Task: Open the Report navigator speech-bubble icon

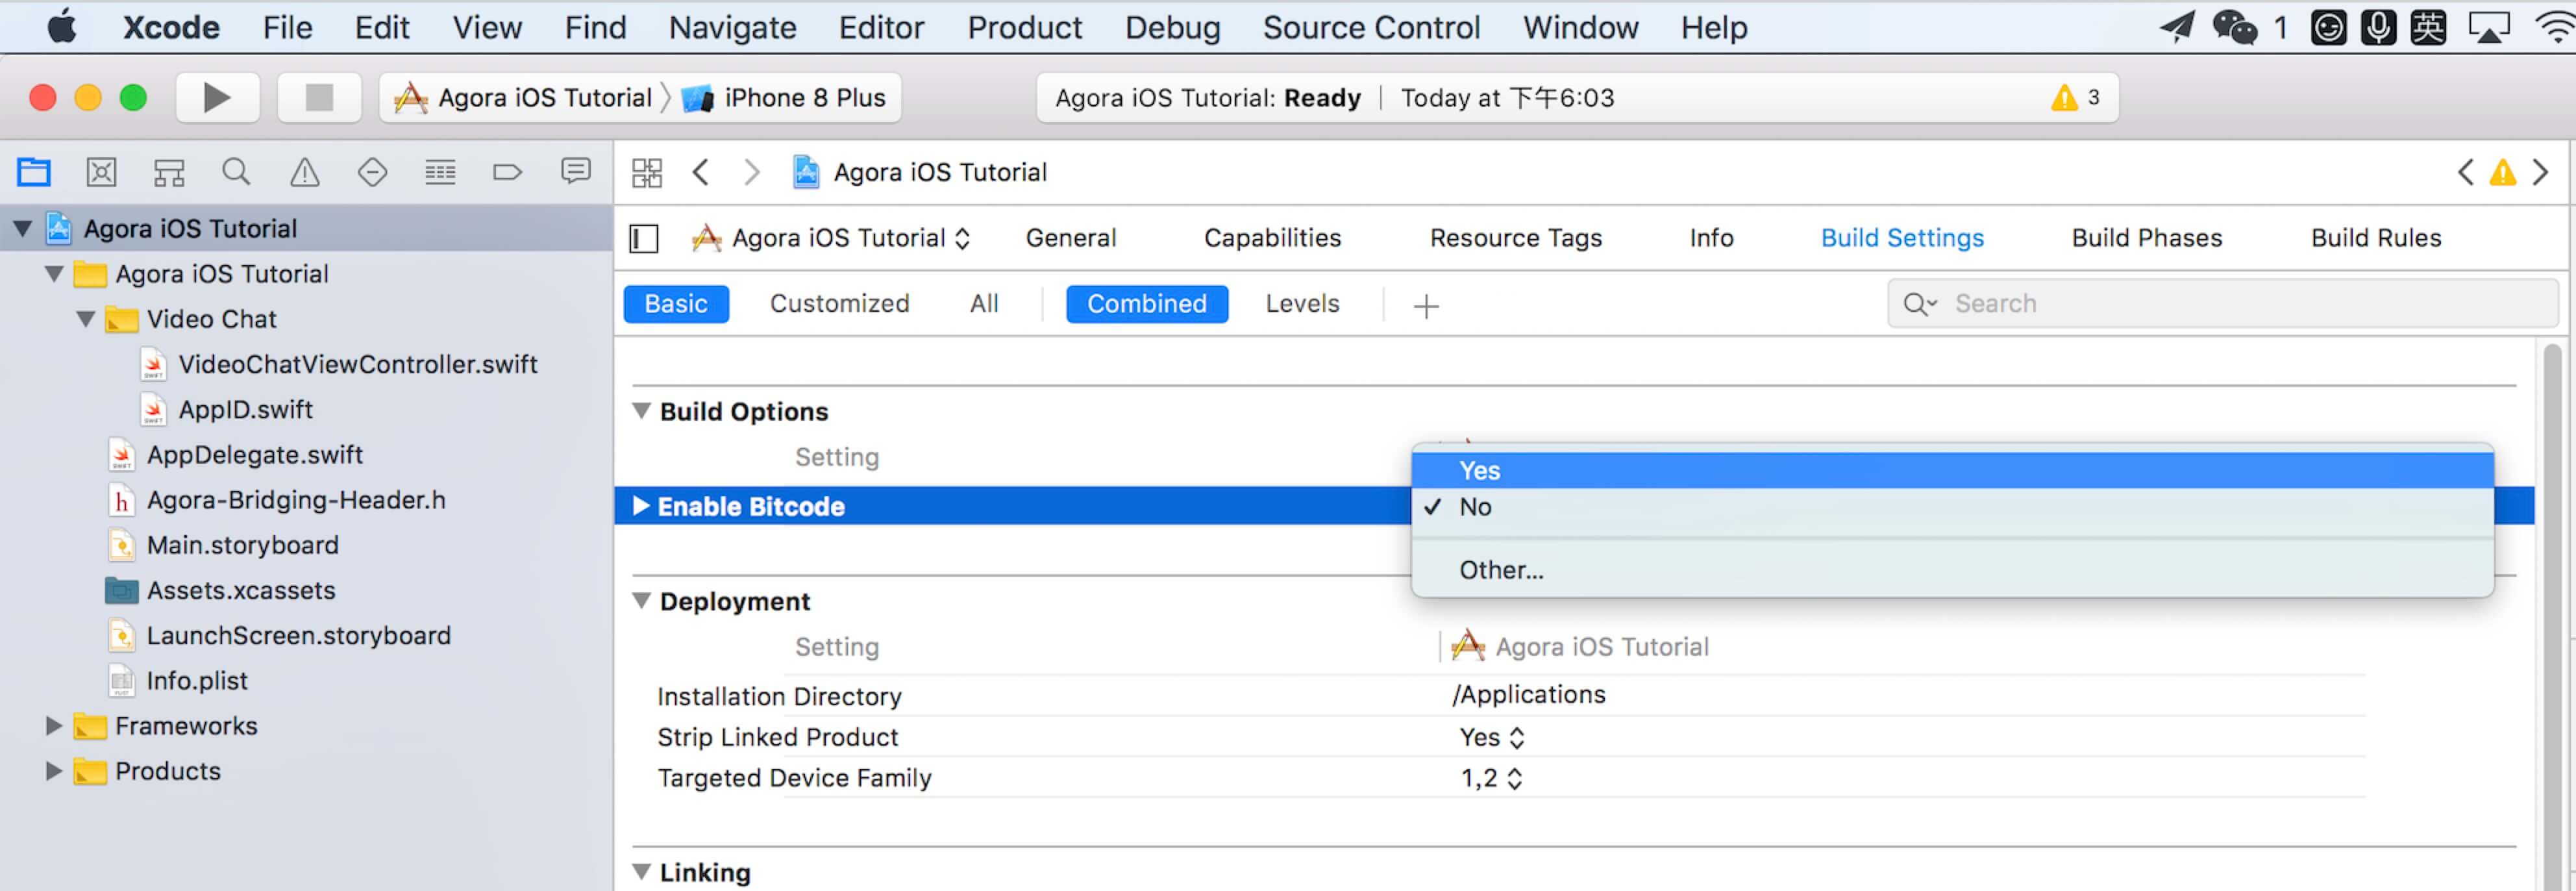Action: click(575, 171)
